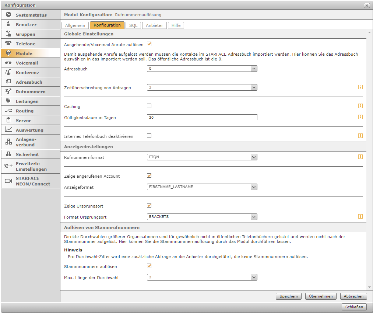The image size is (373, 313).
Task: Click the Speichern button
Action: point(289,296)
